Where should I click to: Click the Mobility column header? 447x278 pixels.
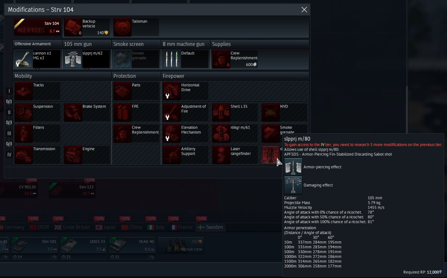[x=62, y=76]
